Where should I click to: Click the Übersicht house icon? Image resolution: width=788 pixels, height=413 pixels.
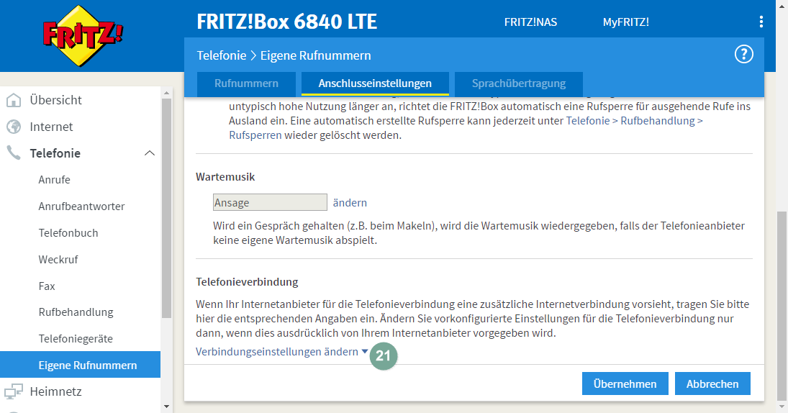tap(14, 100)
